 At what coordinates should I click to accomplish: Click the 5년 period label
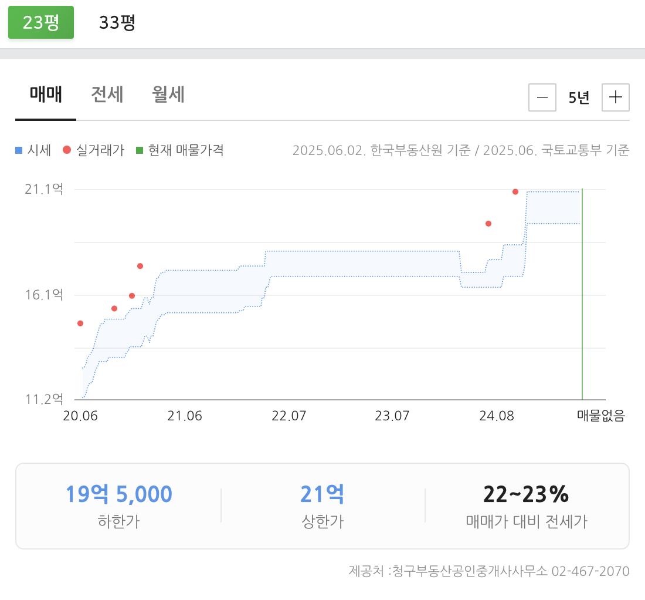coord(579,97)
